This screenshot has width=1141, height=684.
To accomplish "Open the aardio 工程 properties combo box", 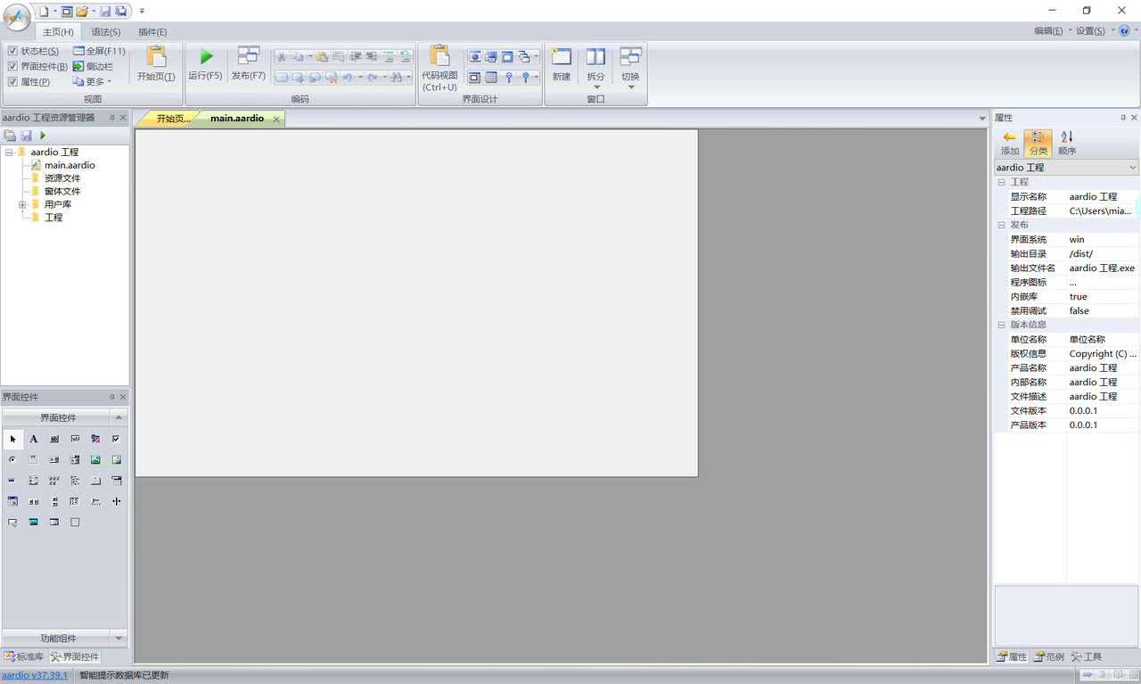I will [x=1066, y=168].
